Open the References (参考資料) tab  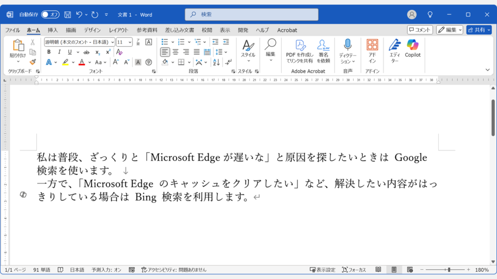tap(147, 30)
